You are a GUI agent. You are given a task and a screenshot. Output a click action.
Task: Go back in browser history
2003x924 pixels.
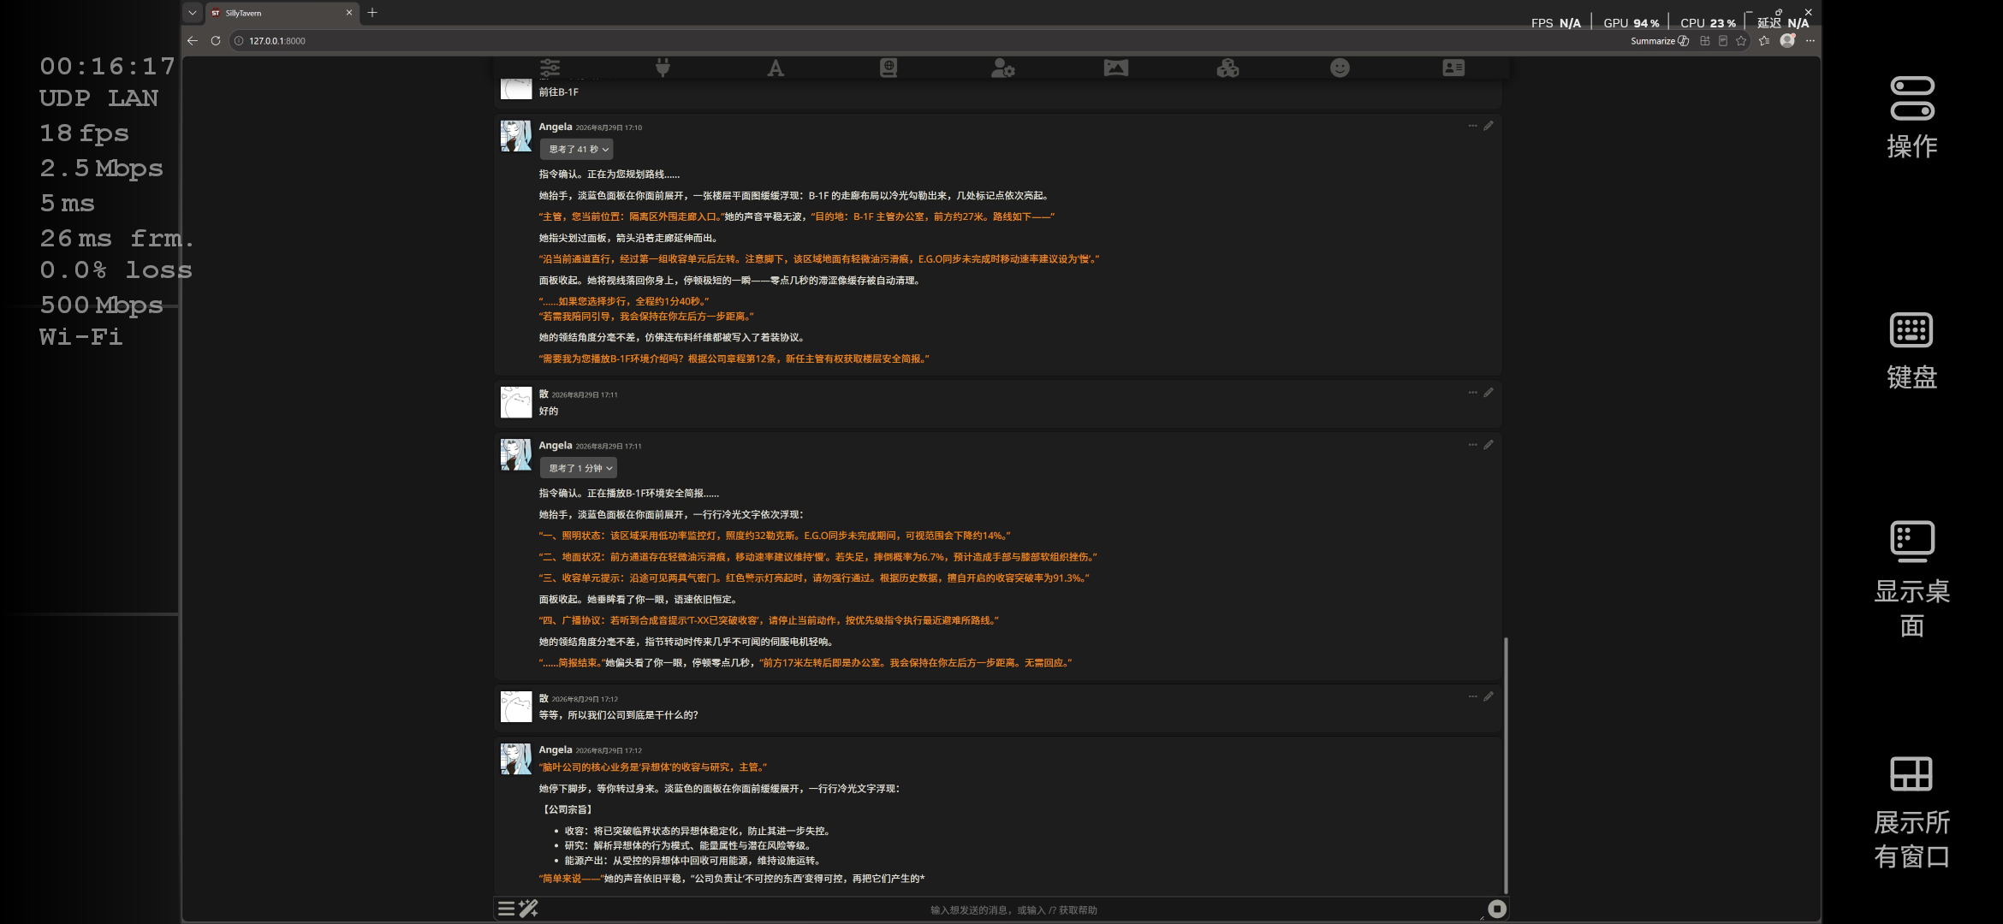(x=193, y=41)
